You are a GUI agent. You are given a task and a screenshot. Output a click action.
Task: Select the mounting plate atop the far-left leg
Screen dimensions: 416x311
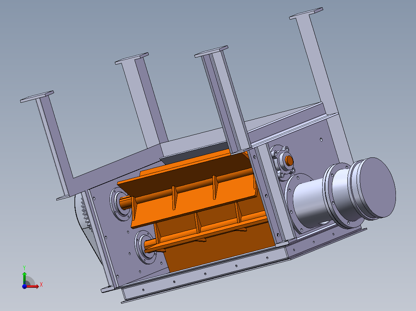(x=37, y=97)
